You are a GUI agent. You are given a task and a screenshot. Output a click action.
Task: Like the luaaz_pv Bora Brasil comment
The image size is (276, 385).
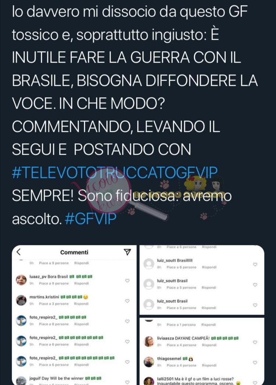pos(127,280)
